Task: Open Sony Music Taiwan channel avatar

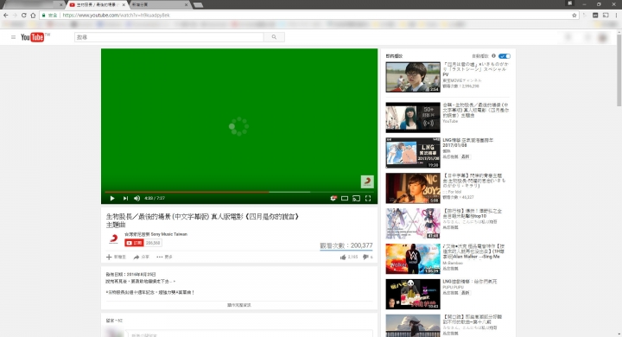Action: point(113,239)
